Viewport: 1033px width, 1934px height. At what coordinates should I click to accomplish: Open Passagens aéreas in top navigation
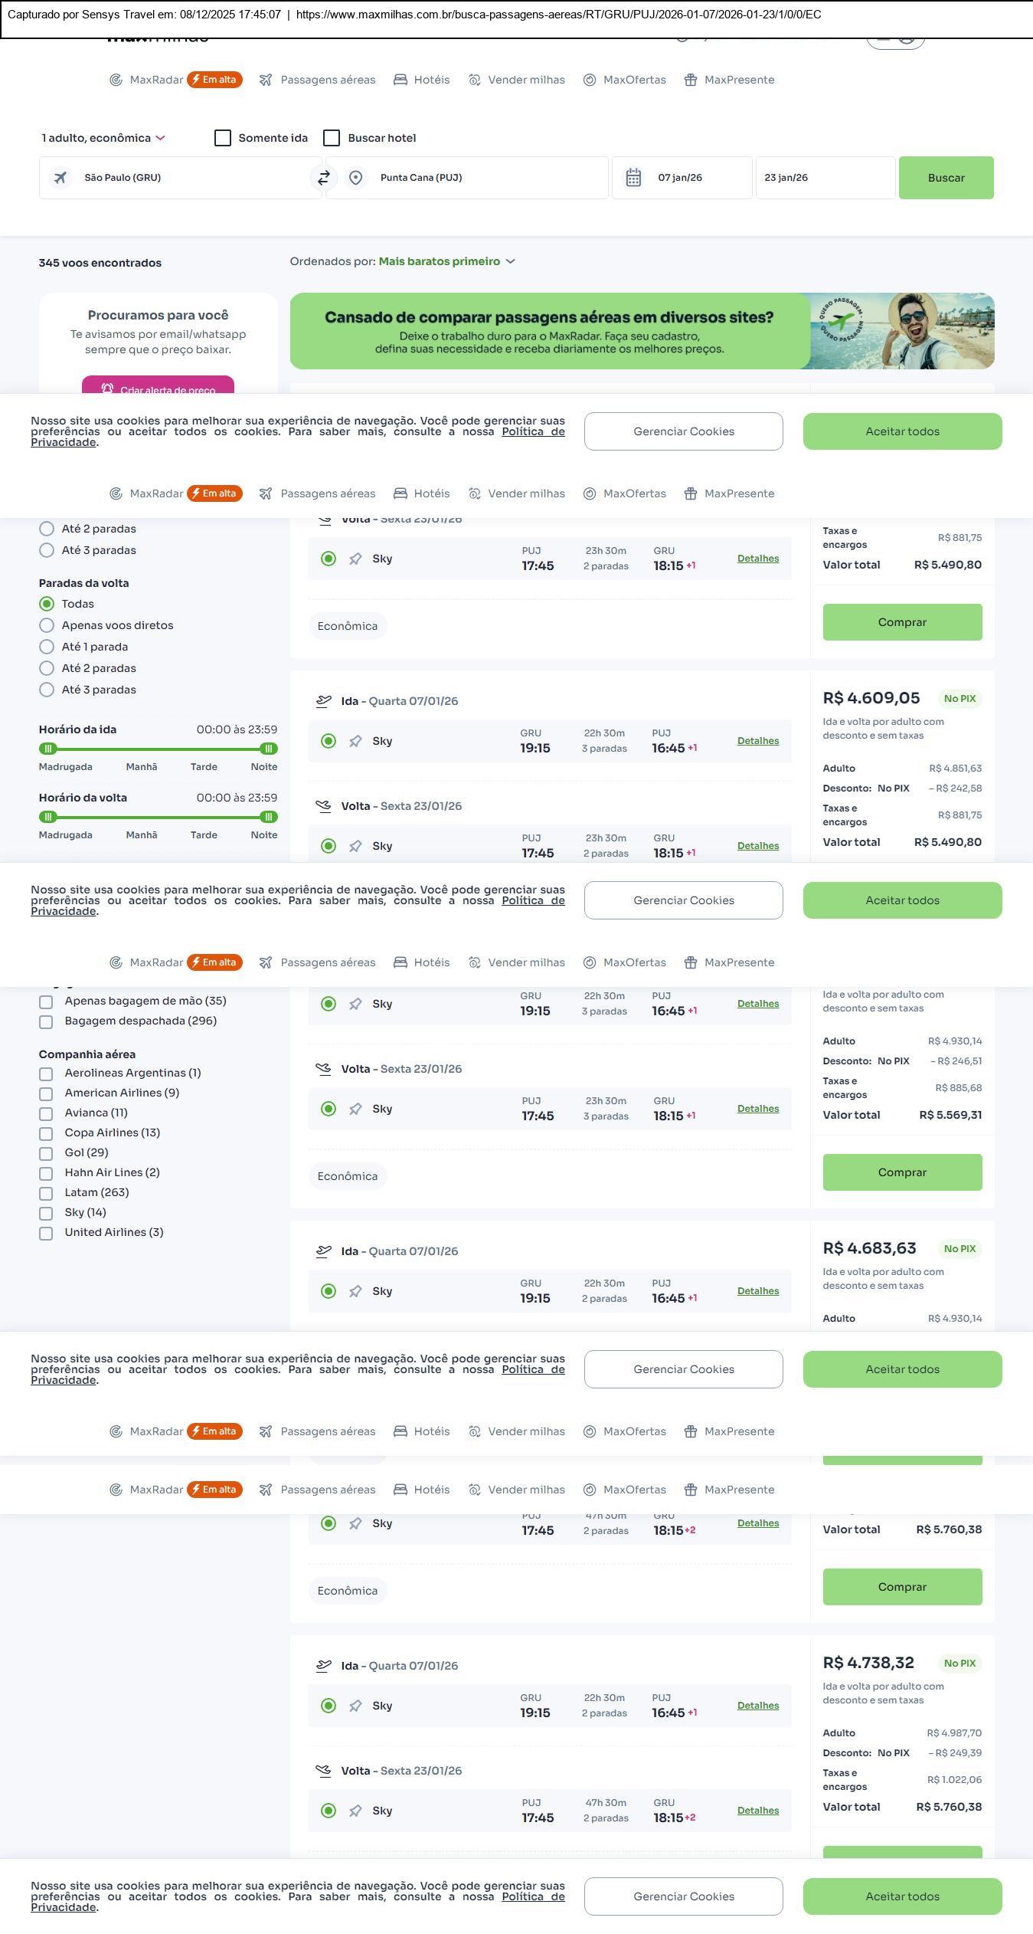coord(327,80)
